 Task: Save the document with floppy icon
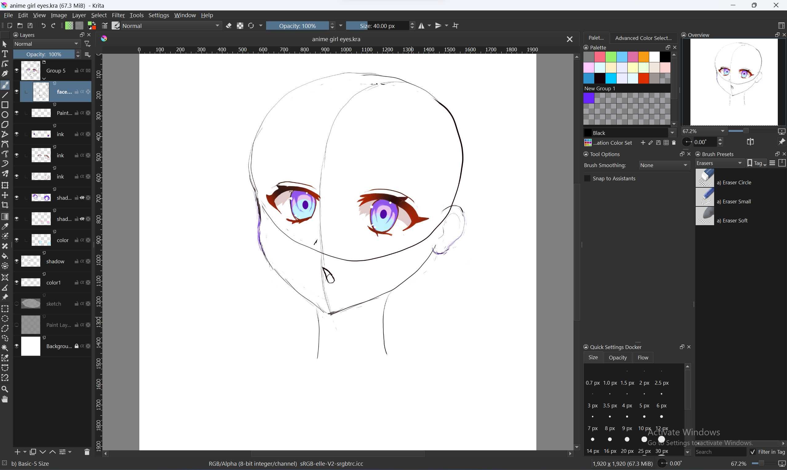[30, 26]
